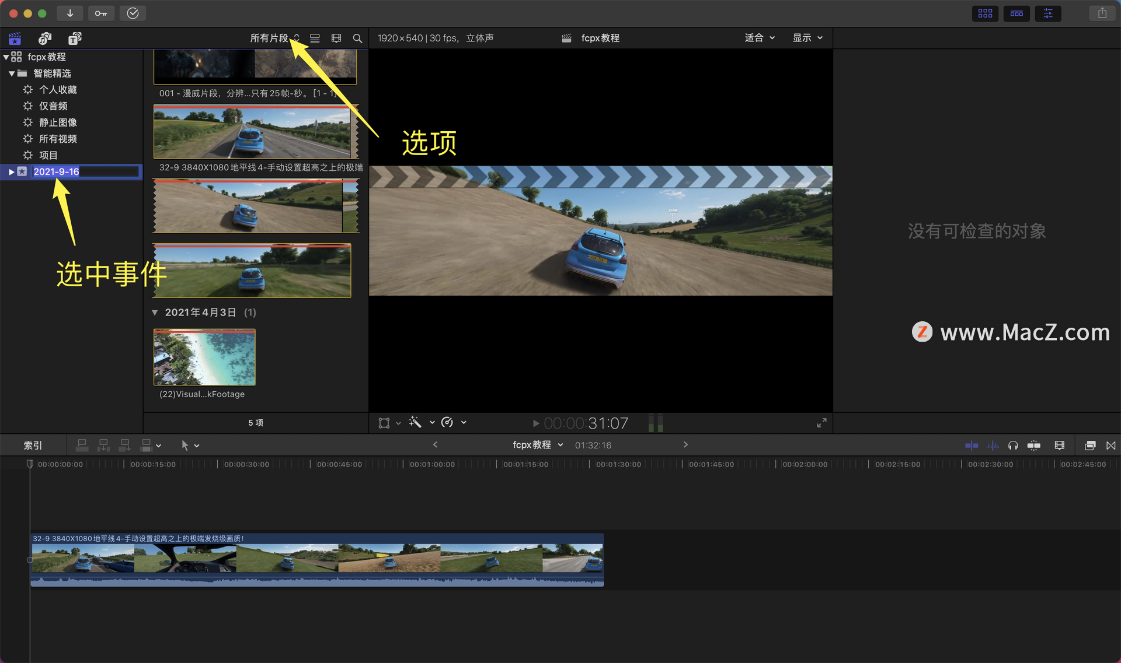Screen dimensions: 1121x663
Task: Toggle timeline snapping button
Action: (1033, 445)
